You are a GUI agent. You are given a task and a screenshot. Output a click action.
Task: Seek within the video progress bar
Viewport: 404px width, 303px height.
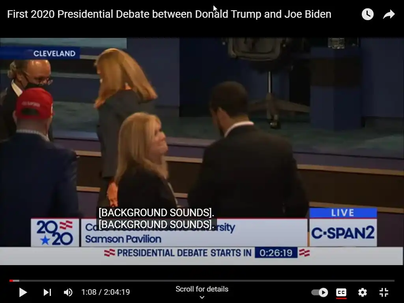pos(202,281)
